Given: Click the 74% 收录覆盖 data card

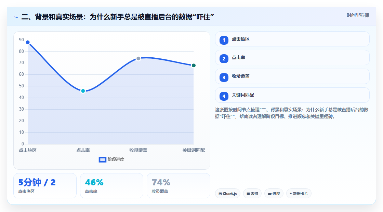Looking at the screenshot, I should (178, 186).
